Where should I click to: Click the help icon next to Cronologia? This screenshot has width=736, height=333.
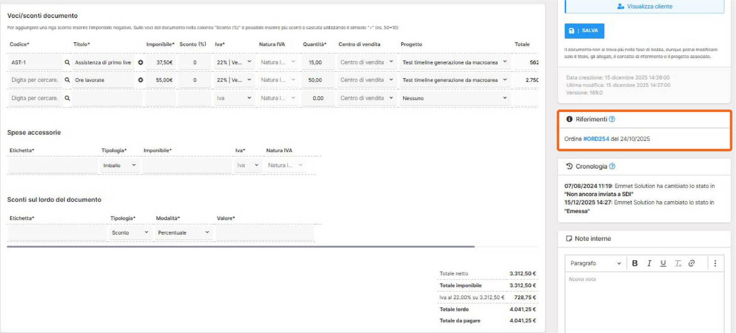coord(612,167)
